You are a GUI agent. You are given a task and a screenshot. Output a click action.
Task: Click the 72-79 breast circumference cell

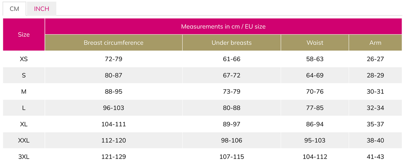(114, 59)
